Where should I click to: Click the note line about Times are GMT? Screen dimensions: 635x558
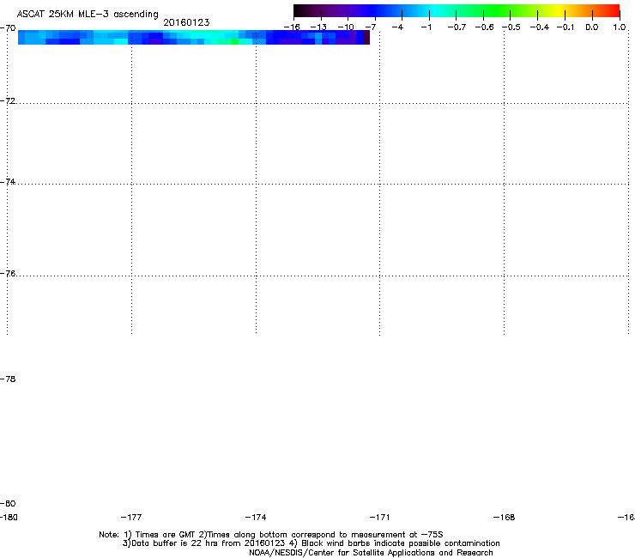[271, 535]
